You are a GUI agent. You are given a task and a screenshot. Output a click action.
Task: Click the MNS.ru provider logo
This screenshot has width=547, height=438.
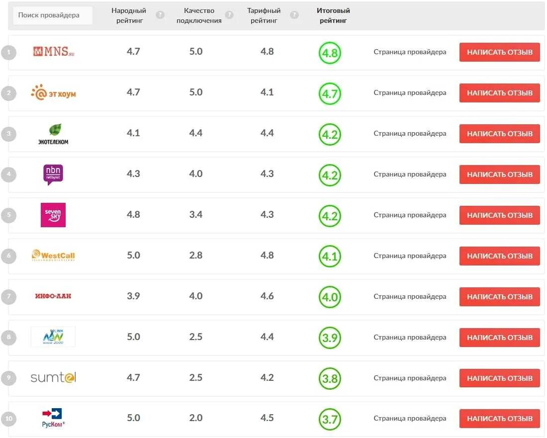click(x=53, y=52)
